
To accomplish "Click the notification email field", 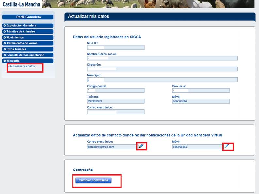I will (x=112, y=147).
